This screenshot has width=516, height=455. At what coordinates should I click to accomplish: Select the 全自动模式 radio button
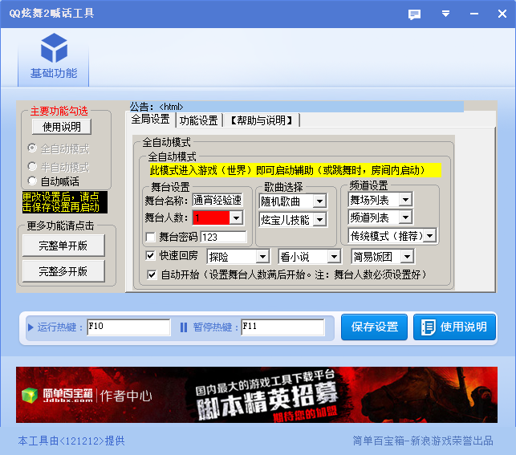(32, 148)
